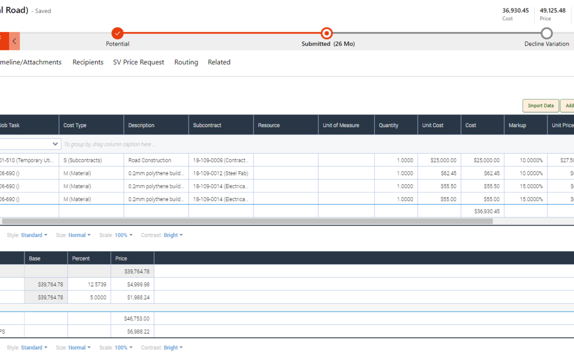This screenshot has height=359, width=574.
Task: Open the Recipients tab
Action: (88, 62)
